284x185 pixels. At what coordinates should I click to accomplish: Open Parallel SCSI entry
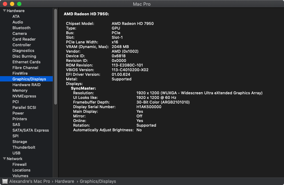[24, 107]
